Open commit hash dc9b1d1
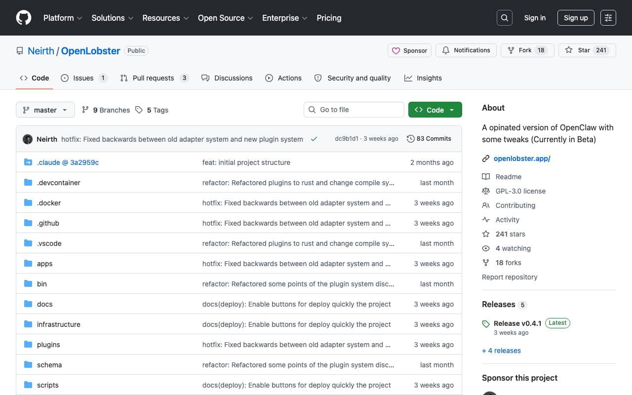Viewport: 632px width, 395px height. click(347, 139)
